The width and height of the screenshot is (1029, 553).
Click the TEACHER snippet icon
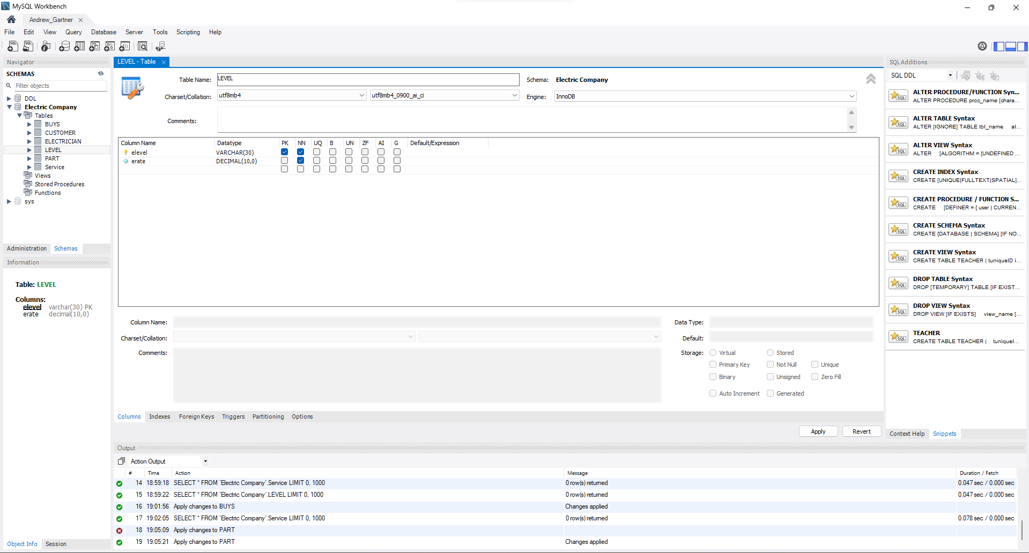pos(898,337)
